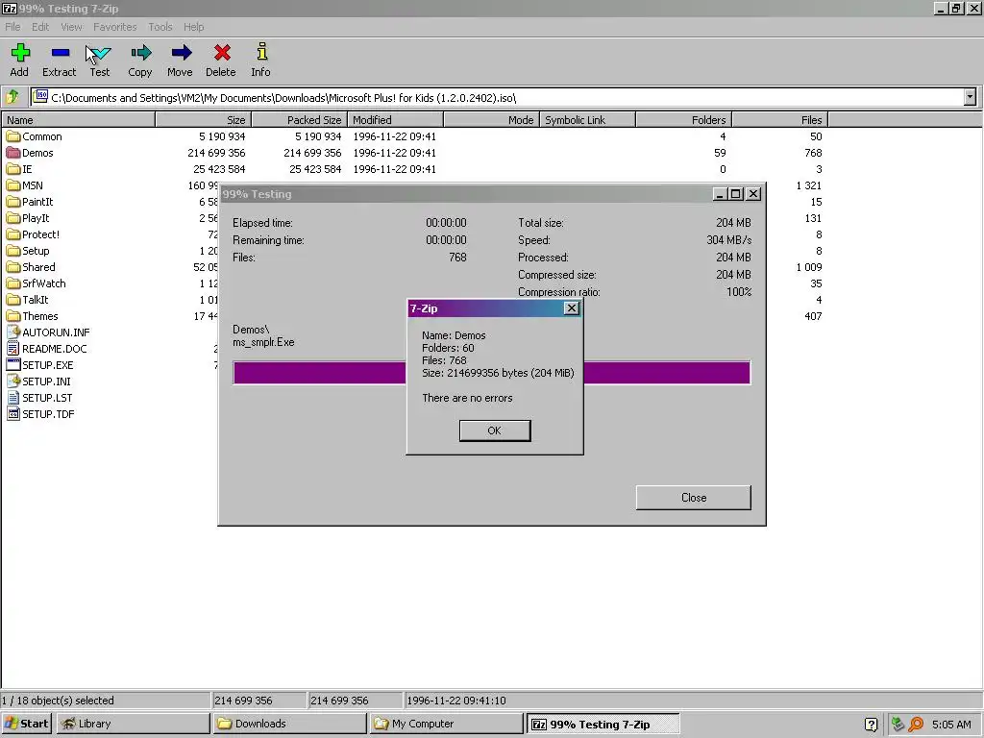Click the Test checkmark toolbar icon

(x=99, y=53)
